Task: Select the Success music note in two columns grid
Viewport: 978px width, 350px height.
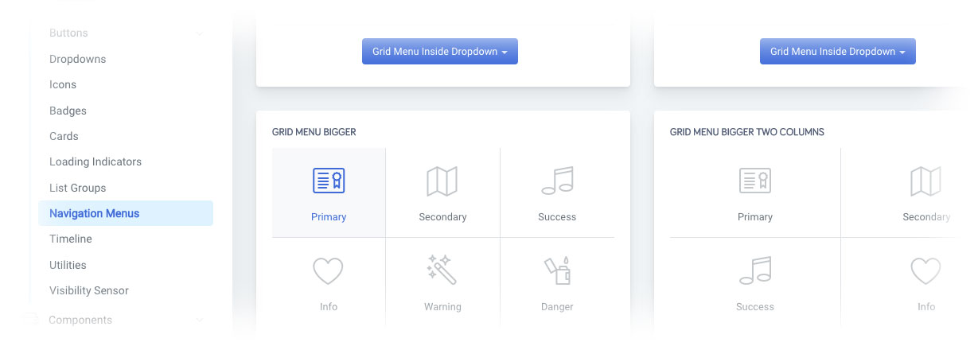Action: click(x=755, y=271)
